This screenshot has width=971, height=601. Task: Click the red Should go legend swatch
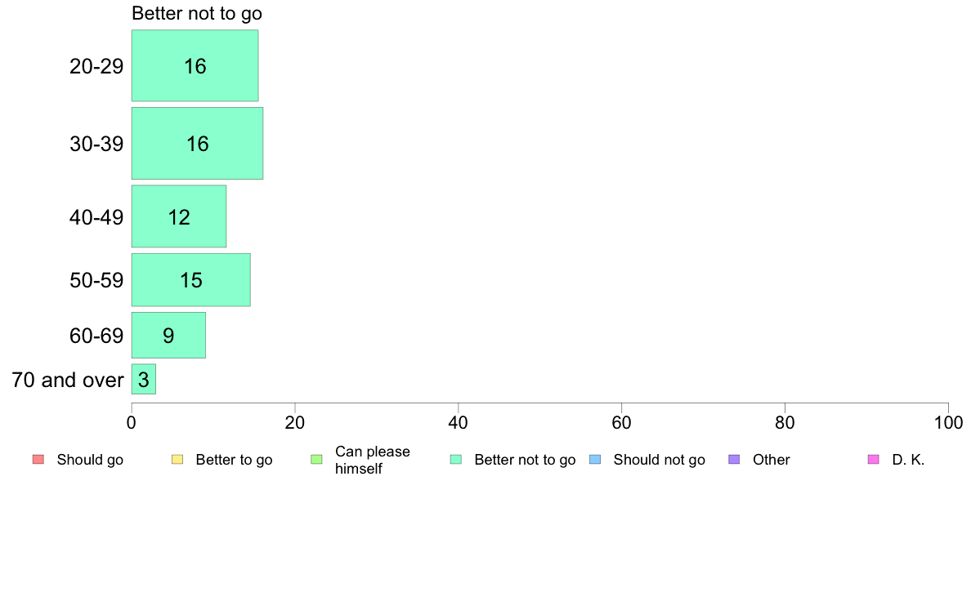38,459
